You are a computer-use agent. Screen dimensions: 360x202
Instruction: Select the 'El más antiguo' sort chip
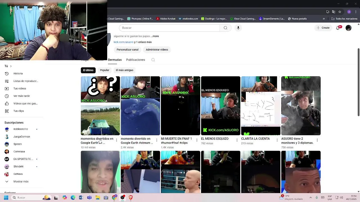(125, 70)
